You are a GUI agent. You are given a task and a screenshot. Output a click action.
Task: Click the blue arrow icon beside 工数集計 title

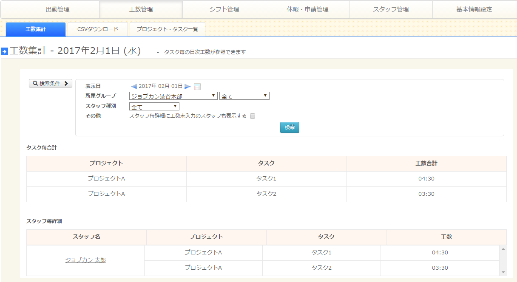(x=4, y=51)
